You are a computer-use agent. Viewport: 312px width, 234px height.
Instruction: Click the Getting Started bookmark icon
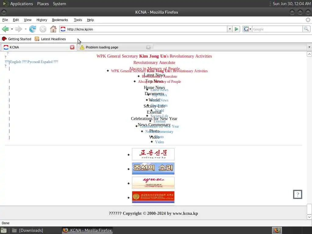click(4, 39)
